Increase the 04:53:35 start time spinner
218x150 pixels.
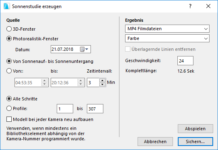pos(45,81)
